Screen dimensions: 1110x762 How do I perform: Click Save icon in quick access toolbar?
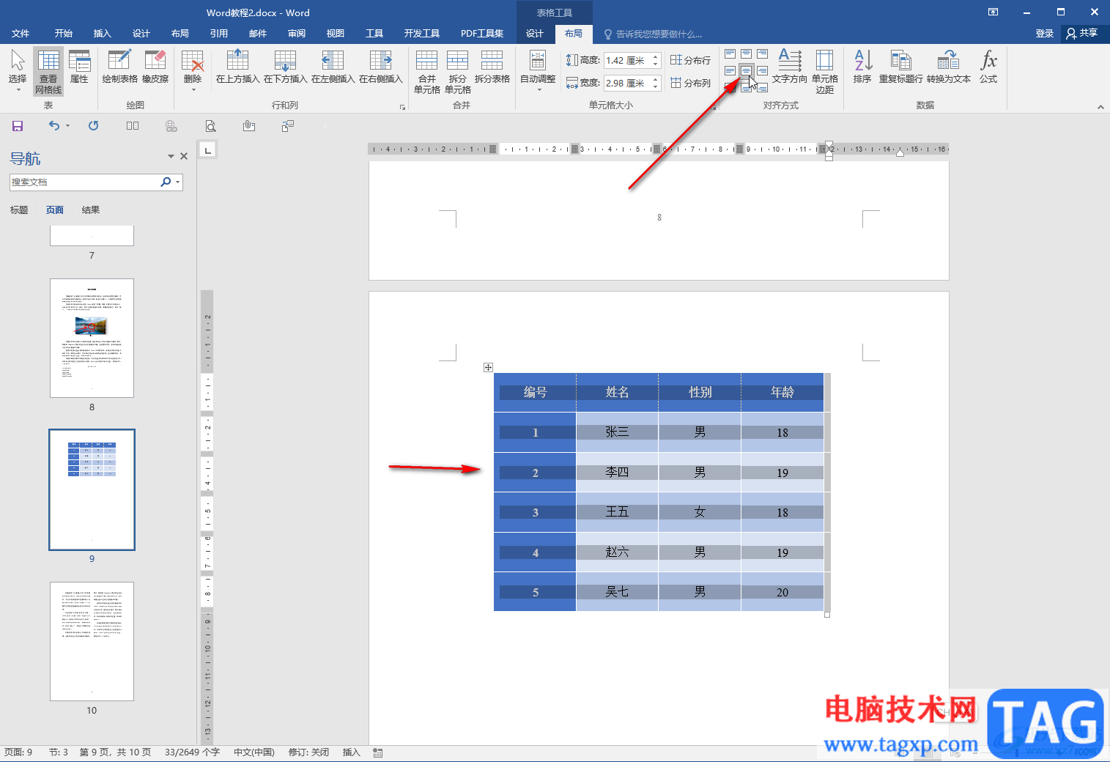18,126
